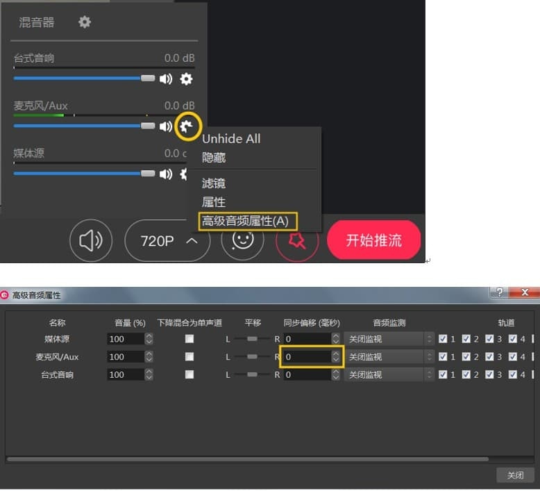Click the 下降混合为单声道 column header
Image resolution: width=540 pixels, height=491 pixels.
click(x=189, y=323)
